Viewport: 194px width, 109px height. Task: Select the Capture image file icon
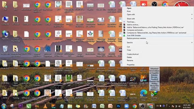coord(90,5)
